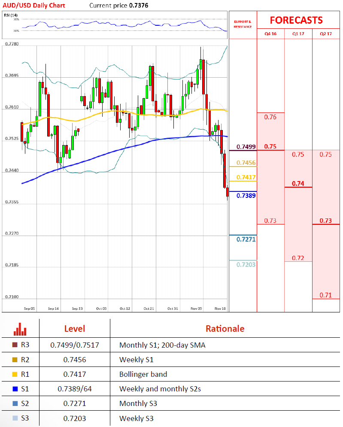Screen dimensions: 343x427
Task: Click the 0.75 value in Q2 17 column
Action: [x=326, y=154]
